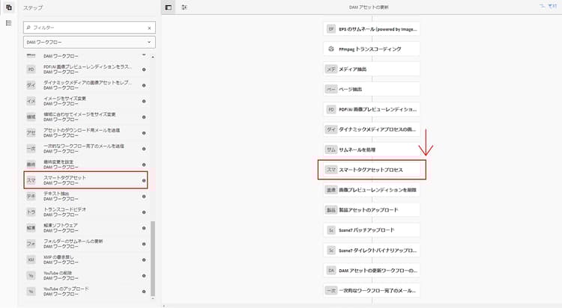Select DAM アセットの更新ワークフロー step in workflow

(x=372, y=271)
